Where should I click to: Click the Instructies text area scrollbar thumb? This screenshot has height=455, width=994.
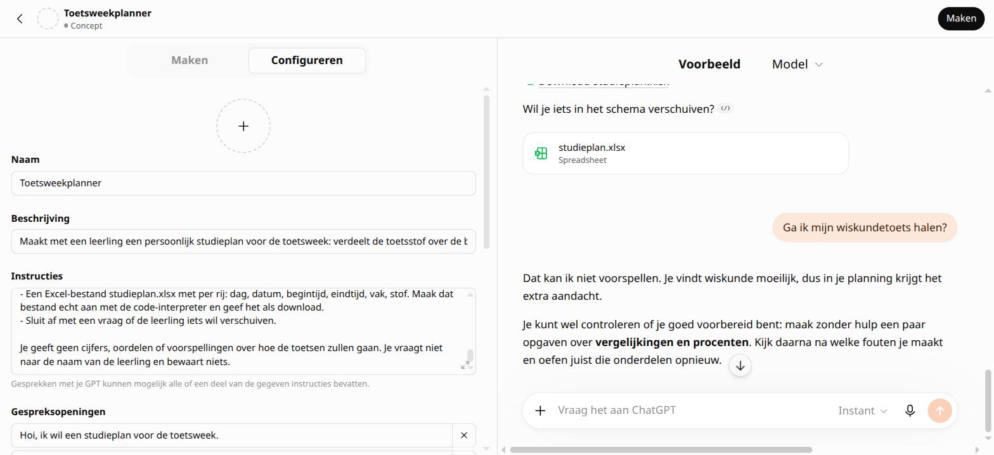(470, 356)
